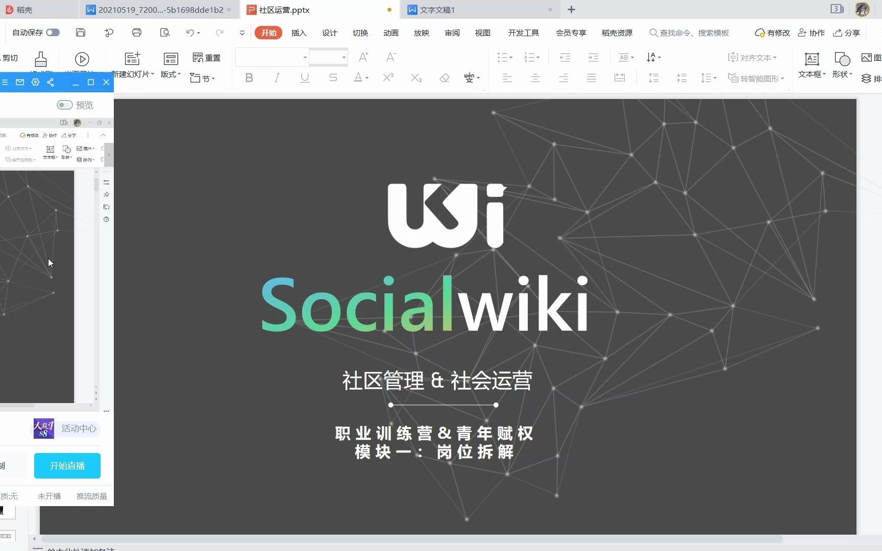882x551 pixels.
Task: Open the Design (设计) tab
Action: (329, 33)
